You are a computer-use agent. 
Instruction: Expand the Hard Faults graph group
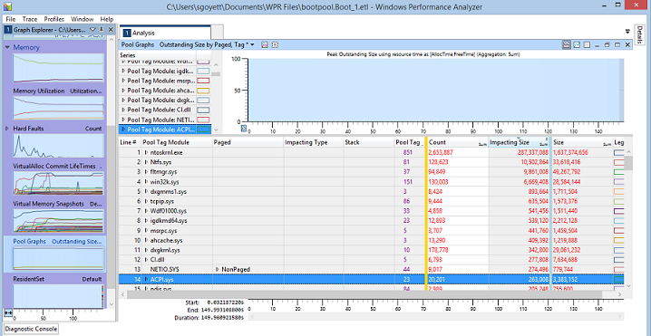(x=7, y=129)
